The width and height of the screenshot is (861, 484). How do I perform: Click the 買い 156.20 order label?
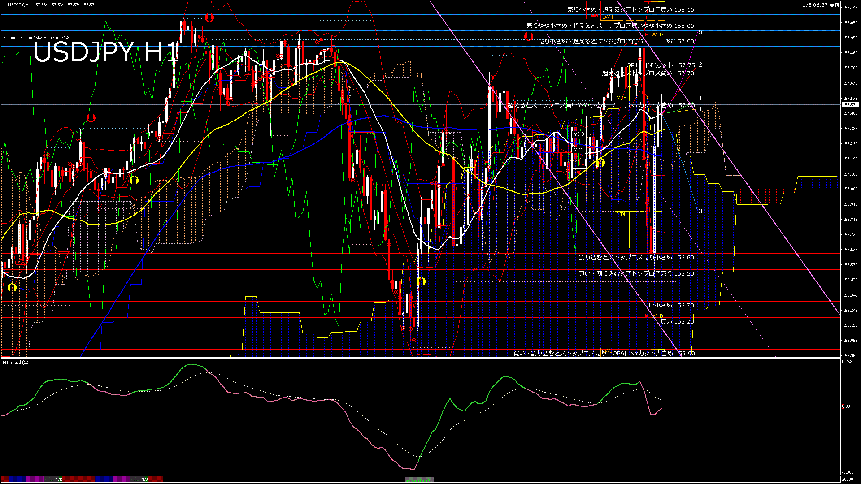click(677, 322)
